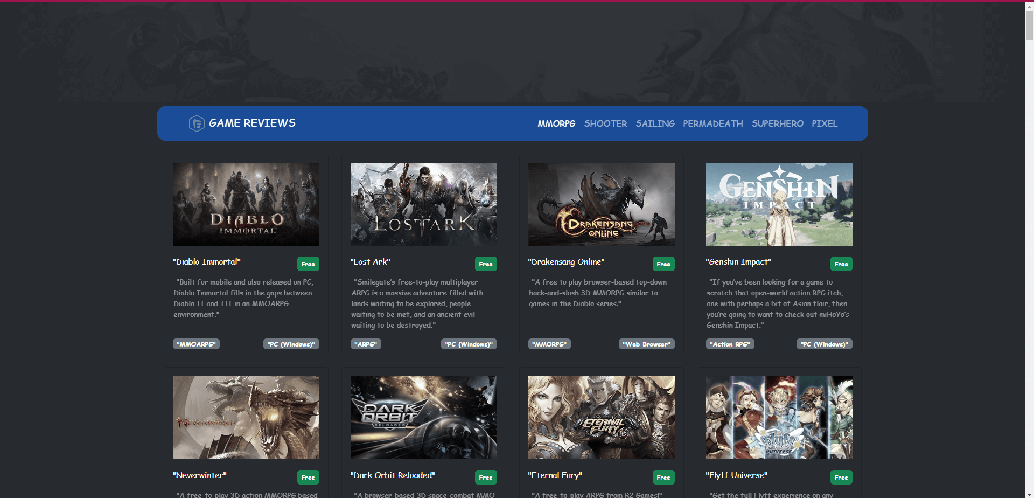Open the Dark Orbit Reloaded thumbnail

pyautogui.click(x=424, y=418)
